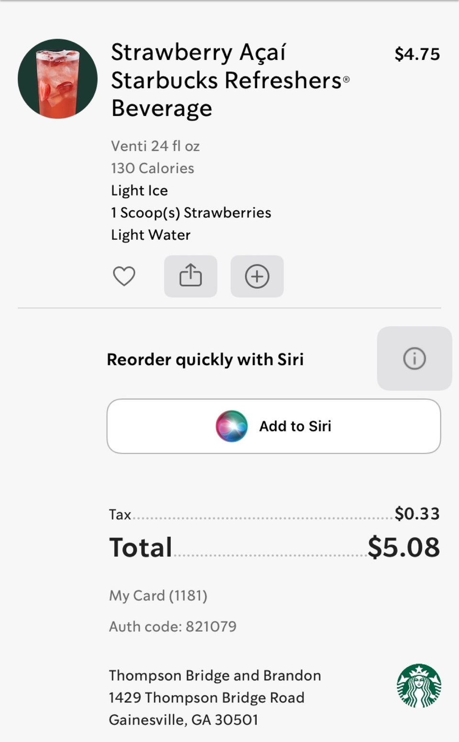Tap the share icon button
Screen dimensions: 459x742
pyautogui.click(x=190, y=276)
